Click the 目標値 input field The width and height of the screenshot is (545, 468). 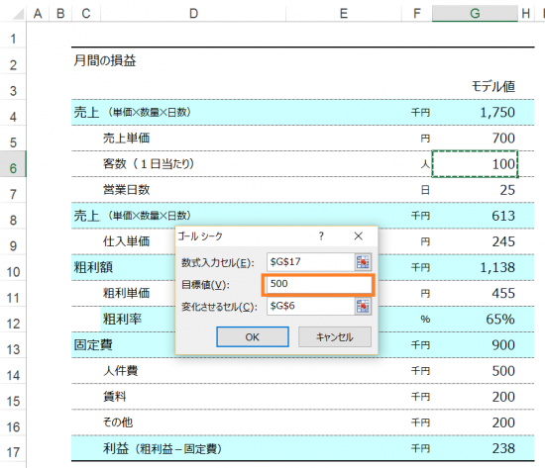(x=318, y=284)
